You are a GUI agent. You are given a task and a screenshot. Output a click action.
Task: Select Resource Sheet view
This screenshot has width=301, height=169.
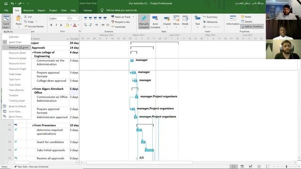[x=17, y=53]
